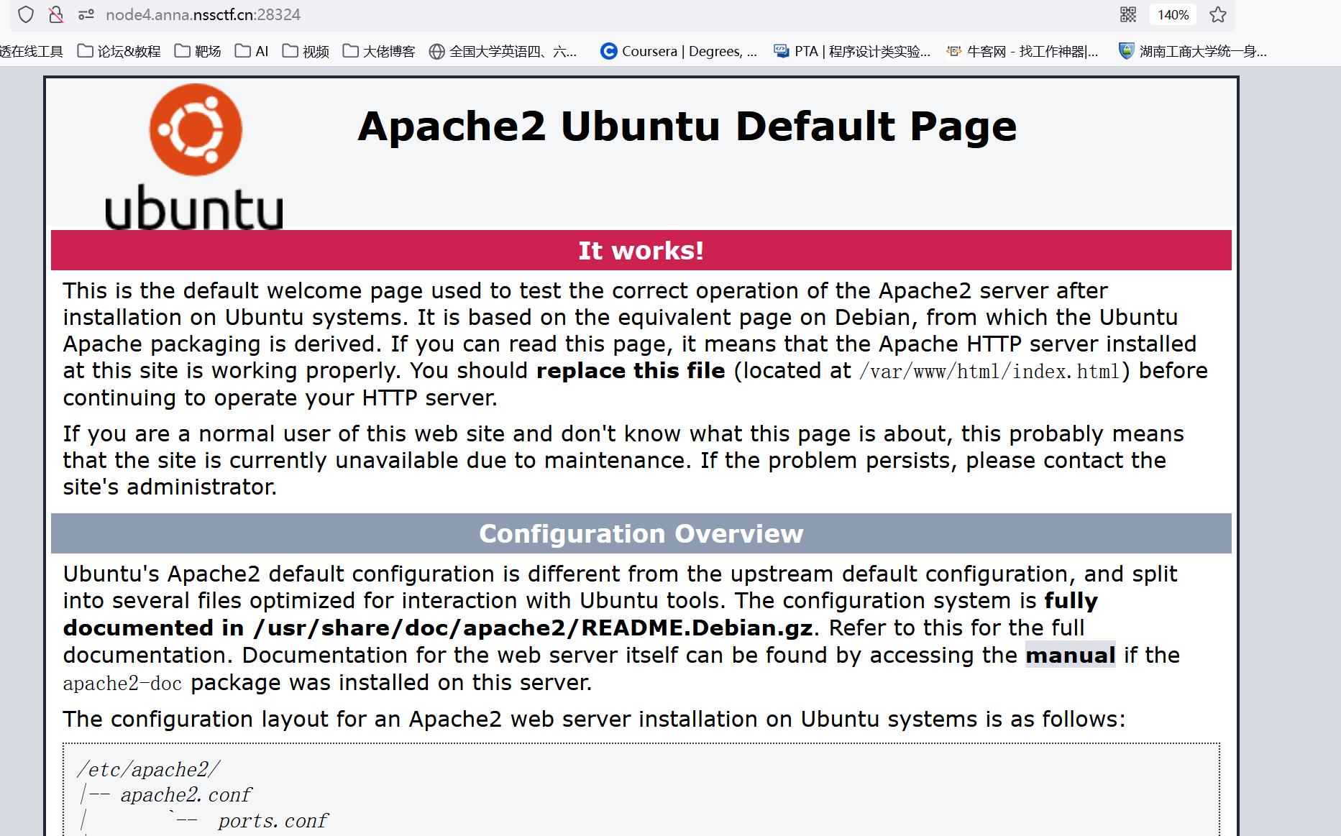Click the insecure connection lock icon
This screenshot has width=1341, height=836.
pyautogui.click(x=56, y=14)
